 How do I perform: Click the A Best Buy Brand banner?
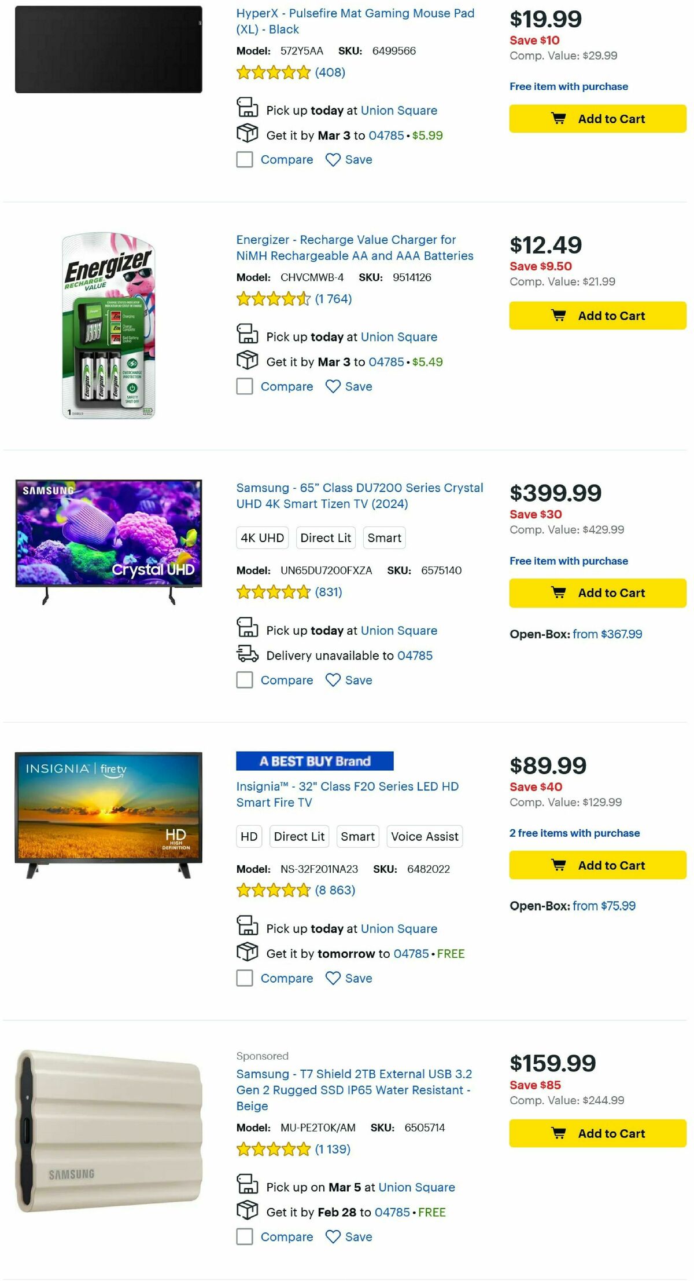(x=315, y=761)
